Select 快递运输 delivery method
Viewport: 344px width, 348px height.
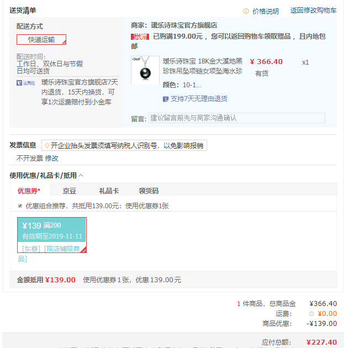click(x=41, y=40)
